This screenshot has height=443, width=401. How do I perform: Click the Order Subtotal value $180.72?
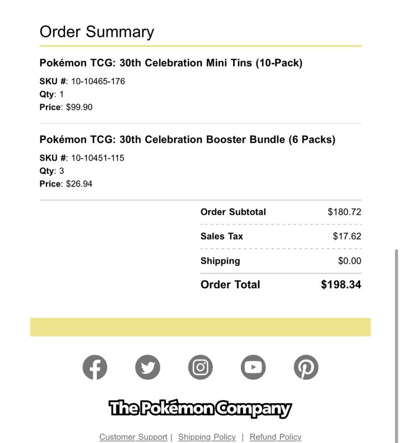pos(345,212)
